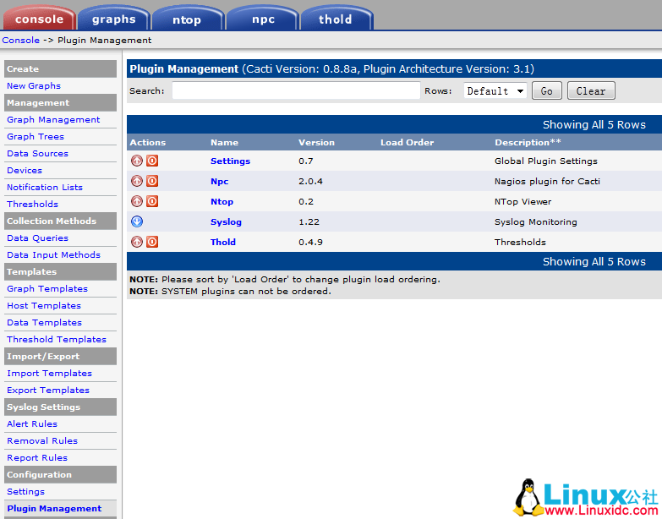The image size is (662, 519).
Task: Switch to the console tab
Action: coord(39,19)
